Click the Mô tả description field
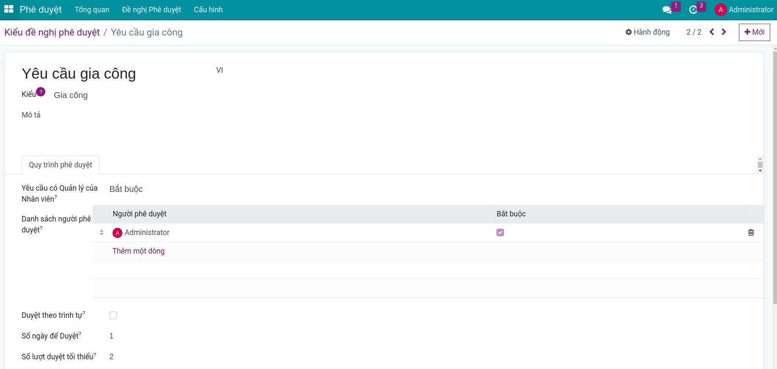This screenshot has width=777, height=369. [x=31, y=115]
